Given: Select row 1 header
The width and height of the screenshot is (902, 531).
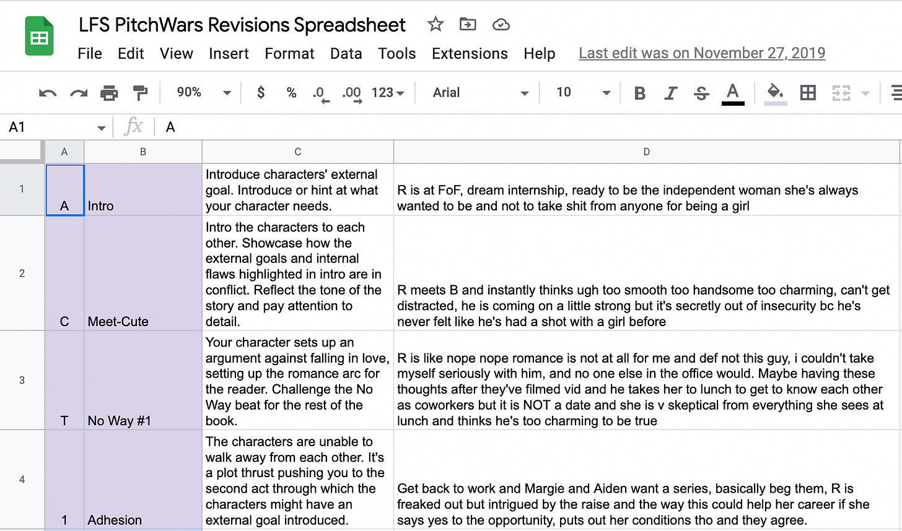Looking at the screenshot, I should (22, 189).
